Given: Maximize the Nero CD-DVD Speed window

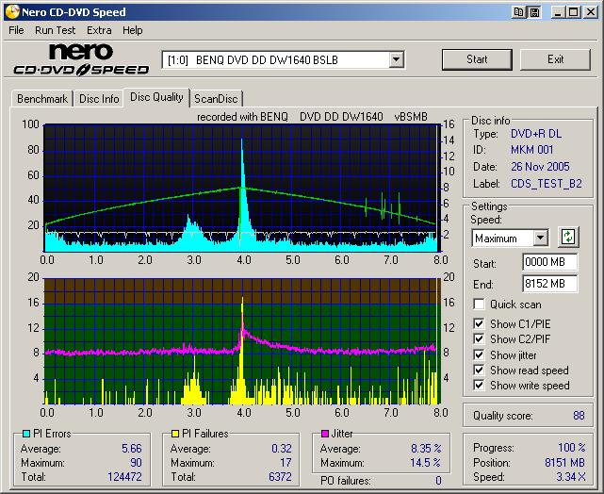Looking at the screenshot, I should click(x=573, y=12).
